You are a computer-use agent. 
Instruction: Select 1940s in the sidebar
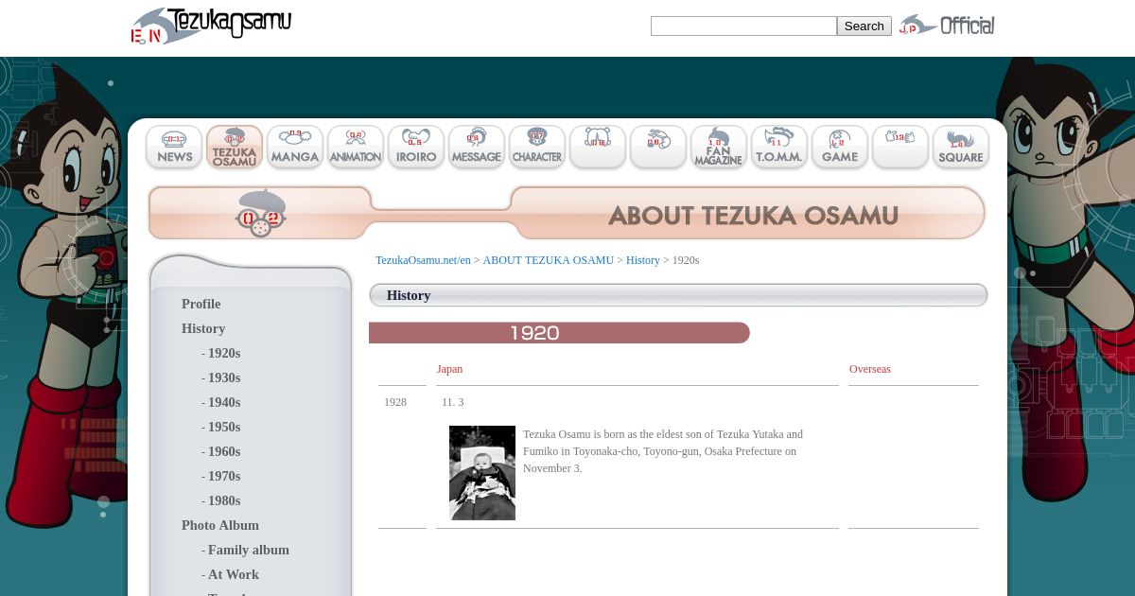click(224, 402)
